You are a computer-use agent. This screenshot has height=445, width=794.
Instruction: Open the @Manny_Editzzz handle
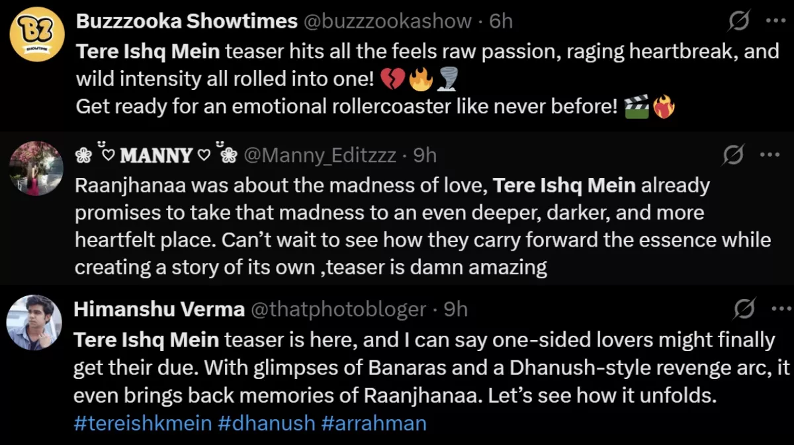coord(320,155)
